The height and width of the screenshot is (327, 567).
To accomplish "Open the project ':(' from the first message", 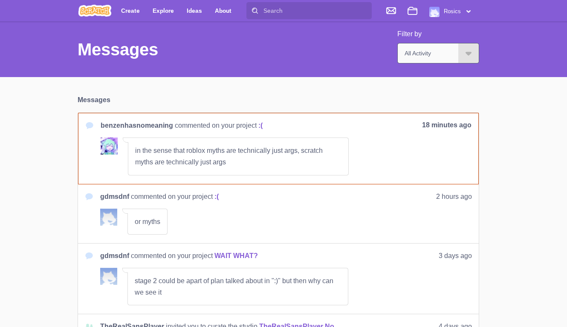I will [x=261, y=125].
